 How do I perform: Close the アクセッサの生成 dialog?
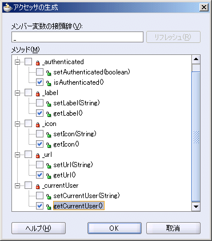point(204,7)
